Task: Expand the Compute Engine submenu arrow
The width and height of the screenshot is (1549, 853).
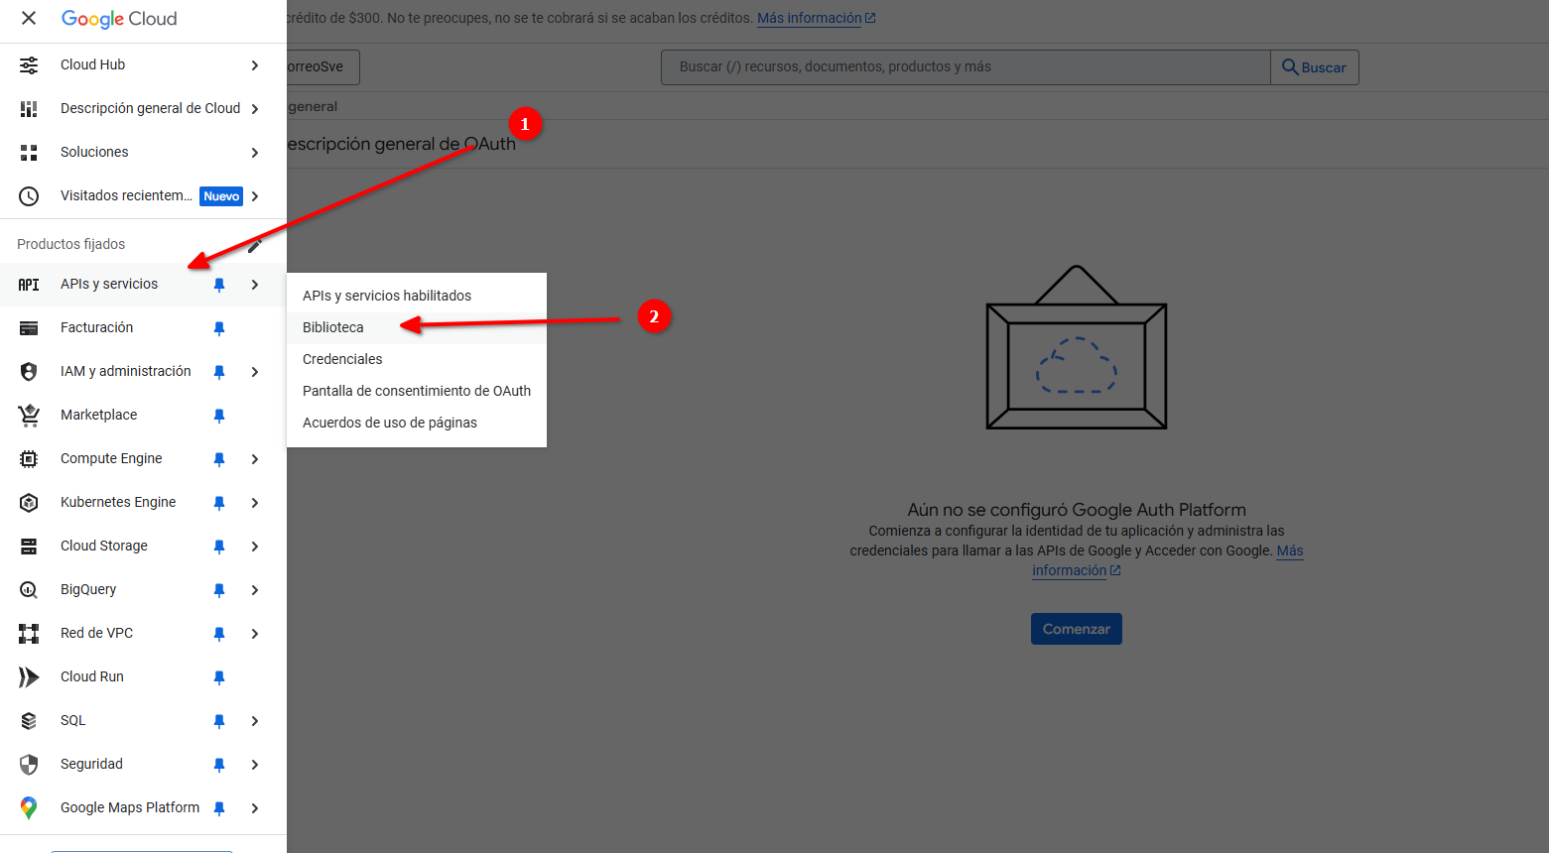Action: click(x=255, y=459)
